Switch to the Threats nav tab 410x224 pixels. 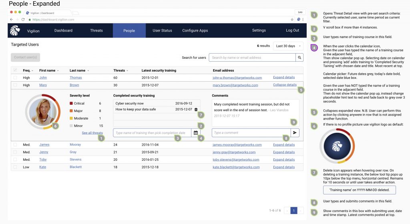96,30
